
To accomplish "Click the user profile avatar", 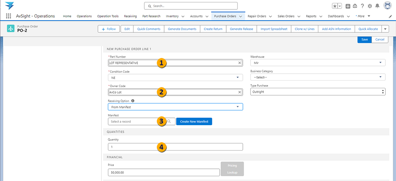I will (387, 6).
